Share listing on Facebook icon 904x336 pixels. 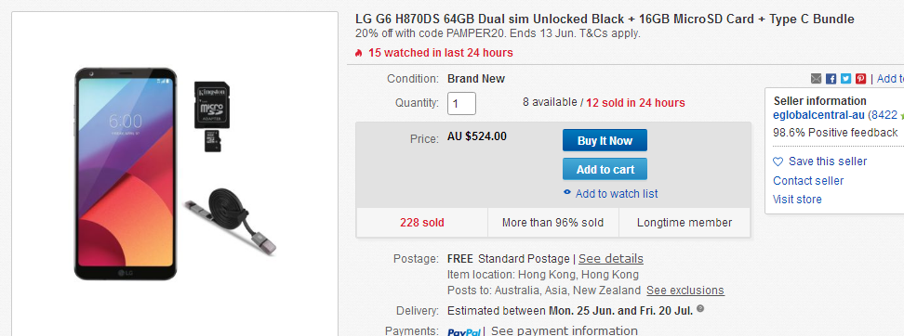coord(831,79)
